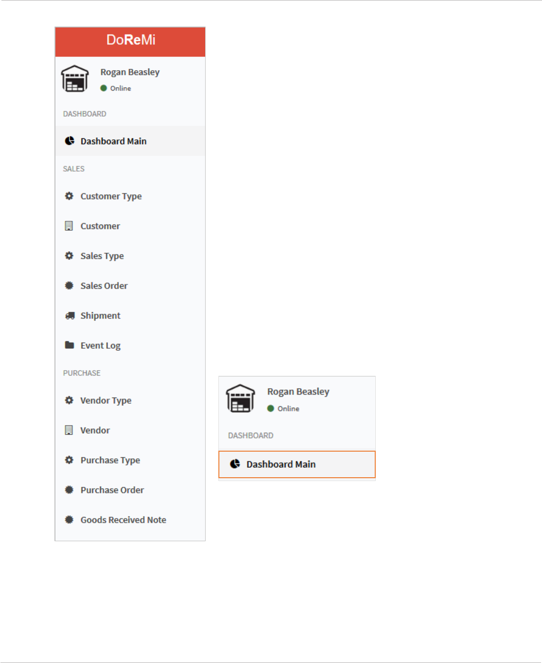The image size is (542, 663).
Task: Click the certificate icon beside Sales Order
Action: (69, 285)
